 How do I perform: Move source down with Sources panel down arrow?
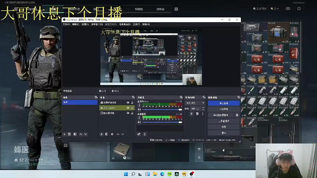click(x=122, y=134)
